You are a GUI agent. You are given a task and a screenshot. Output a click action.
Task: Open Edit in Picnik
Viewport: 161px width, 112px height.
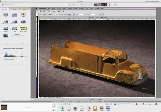coord(23,29)
